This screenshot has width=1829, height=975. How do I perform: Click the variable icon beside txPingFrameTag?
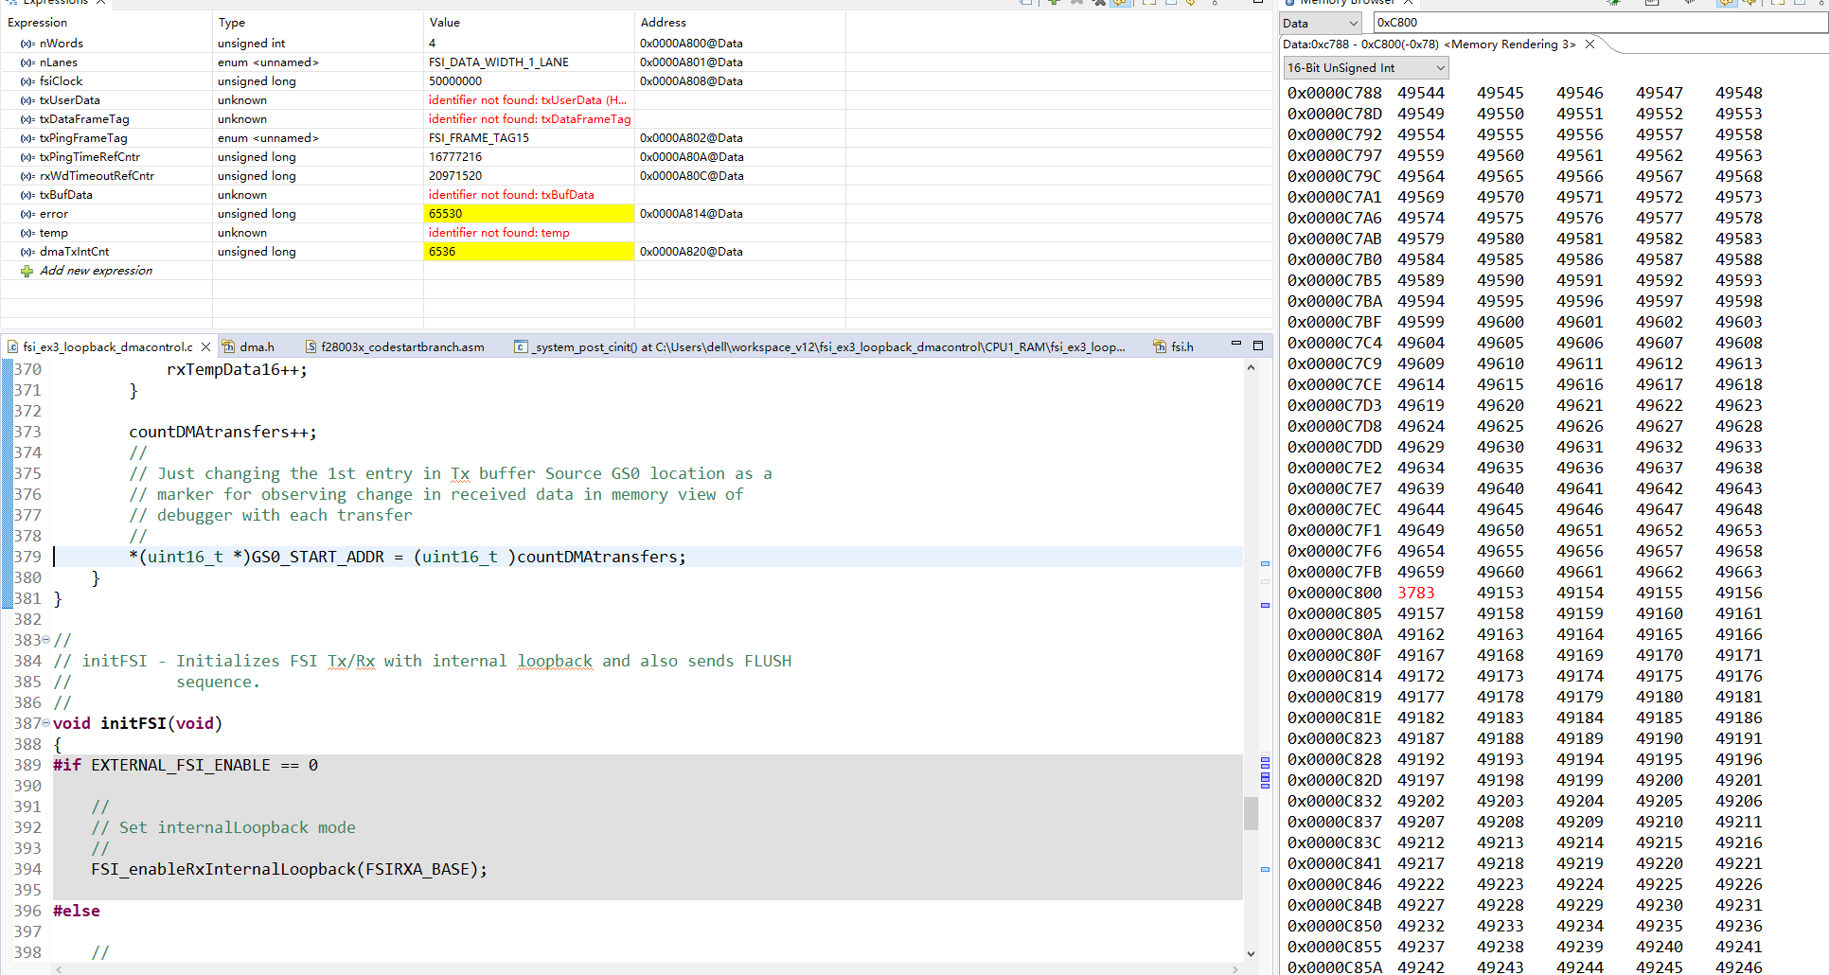click(27, 138)
